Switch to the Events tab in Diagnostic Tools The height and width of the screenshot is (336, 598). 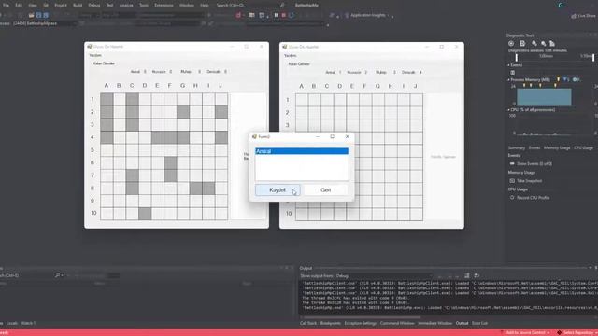point(534,147)
